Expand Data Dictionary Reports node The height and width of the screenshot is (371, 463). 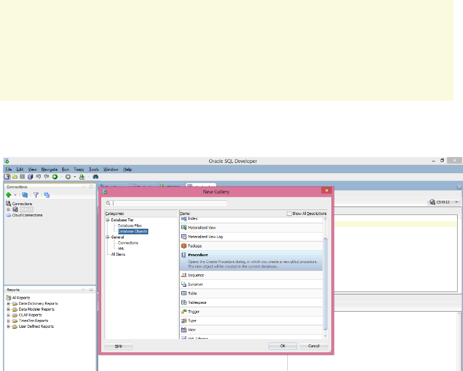pos(8,304)
